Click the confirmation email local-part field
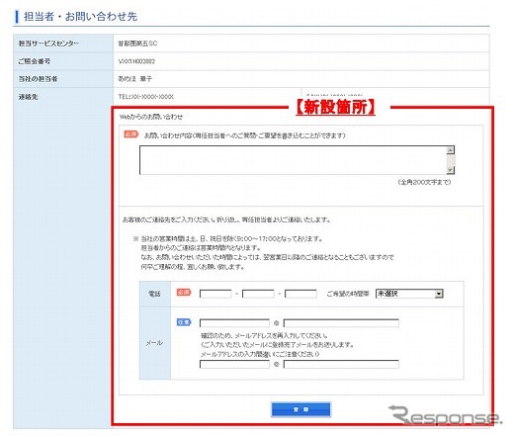This screenshot has width=514, height=437. 234,364
